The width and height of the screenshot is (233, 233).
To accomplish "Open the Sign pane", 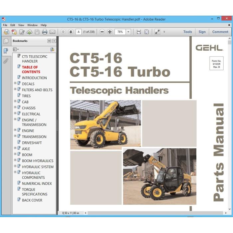I will pyautogui.click(x=202, y=32).
